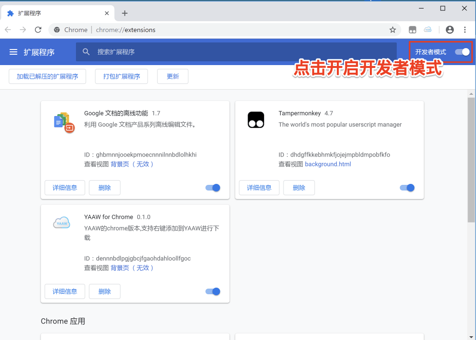The image size is (476, 340).
Task: Click the 扩展程序 page title in header
Action: coord(39,52)
